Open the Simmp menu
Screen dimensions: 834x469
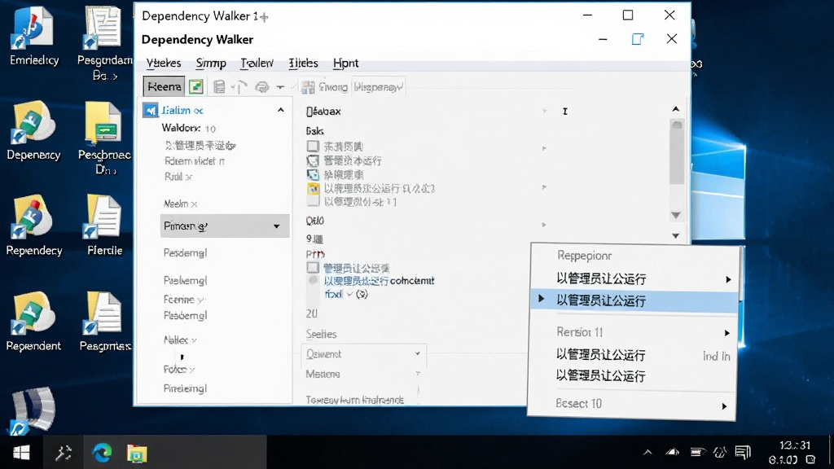[x=211, y=64]
